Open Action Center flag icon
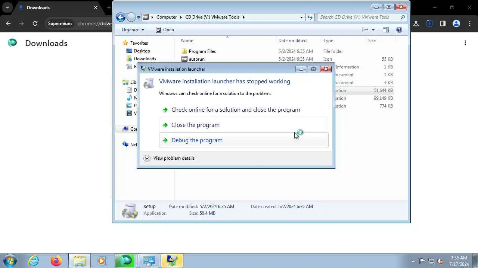 pyautogui.click(x=422, y=261)
